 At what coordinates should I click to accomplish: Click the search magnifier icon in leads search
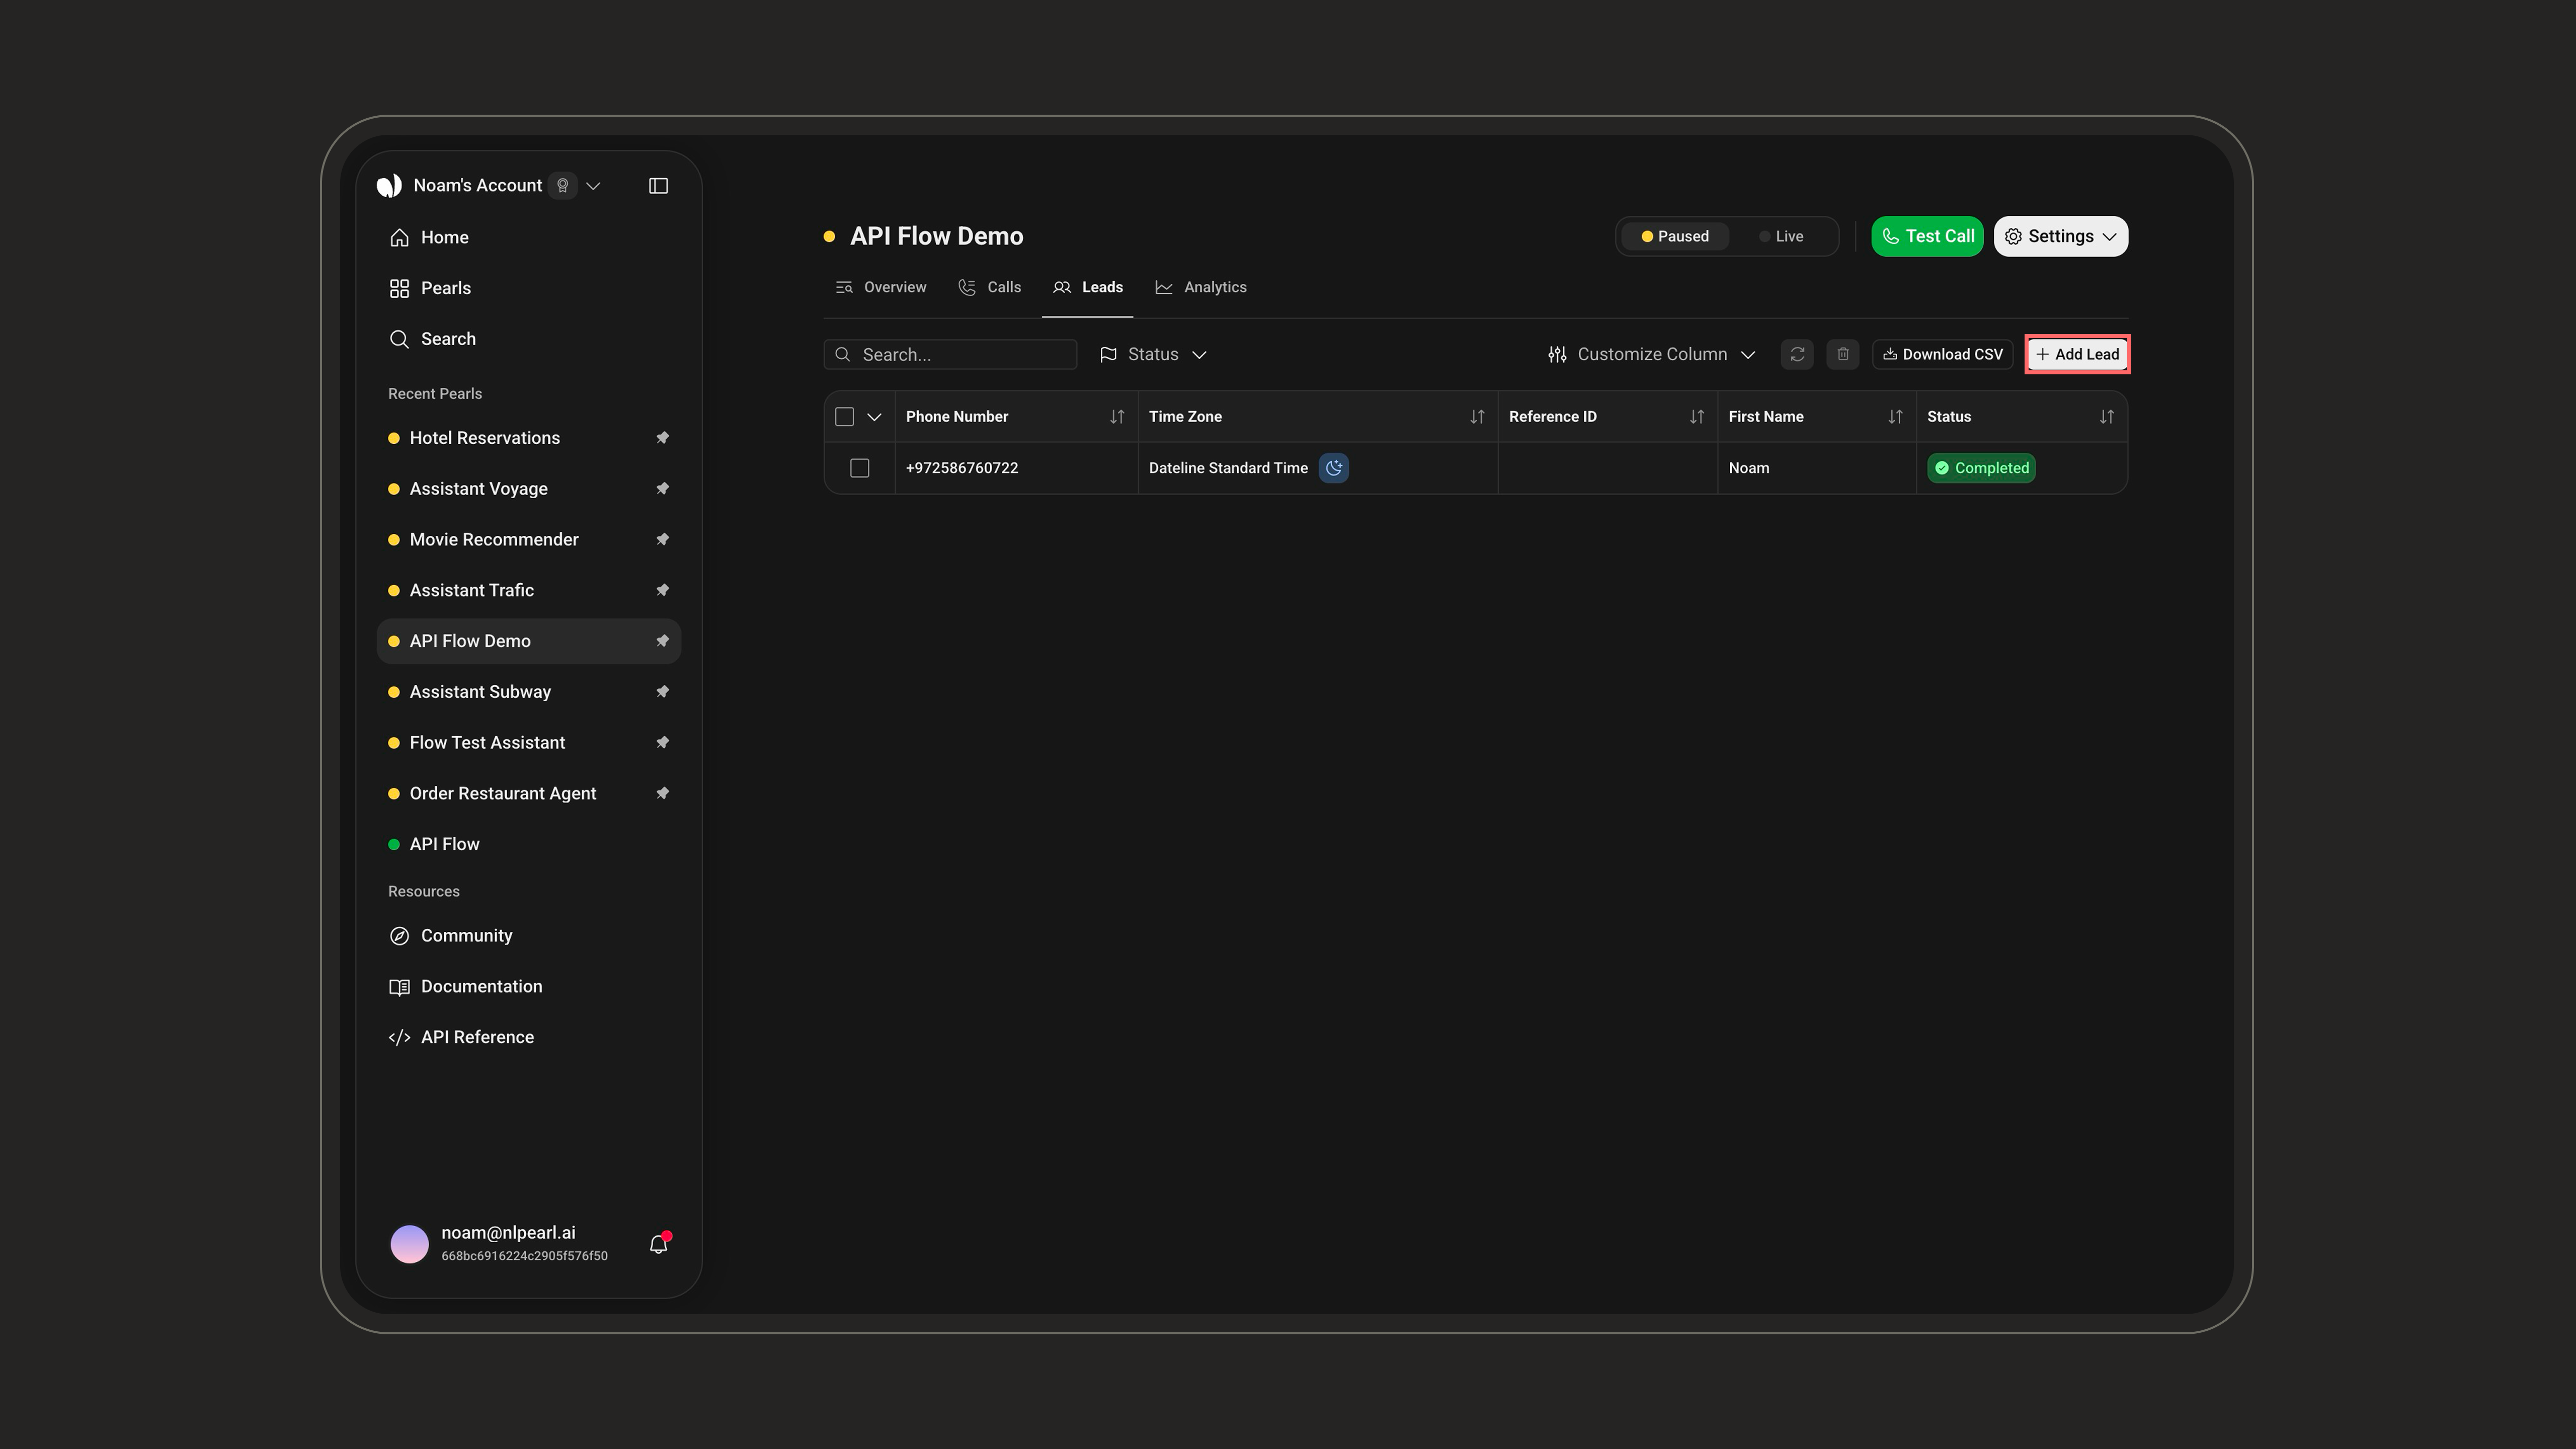[x=843, y=354]
